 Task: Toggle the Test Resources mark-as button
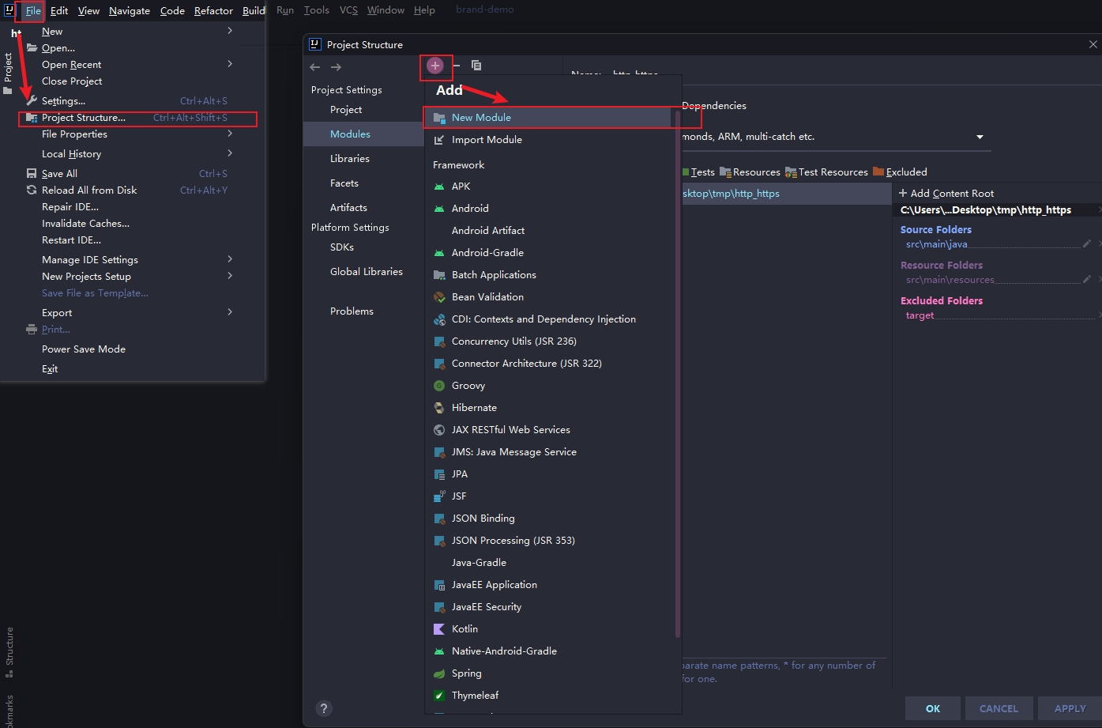point(826,172)
